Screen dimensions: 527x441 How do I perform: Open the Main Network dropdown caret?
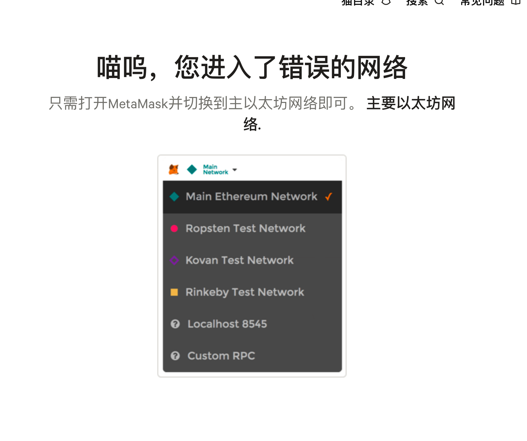(235, 170)
